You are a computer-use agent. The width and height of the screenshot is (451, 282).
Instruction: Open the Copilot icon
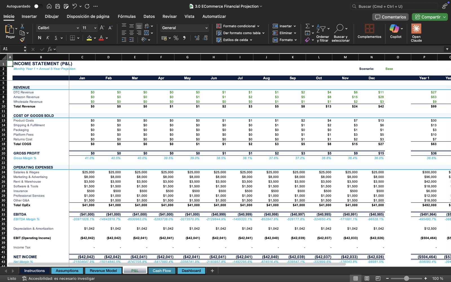[x=394, y=28]
